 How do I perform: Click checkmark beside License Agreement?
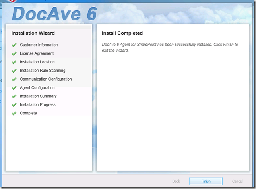pyautogui.click(x=14, y=53)
